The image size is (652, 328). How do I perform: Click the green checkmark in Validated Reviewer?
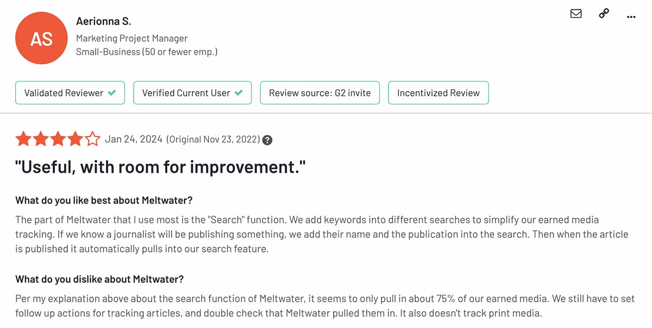tap(112, 93)
